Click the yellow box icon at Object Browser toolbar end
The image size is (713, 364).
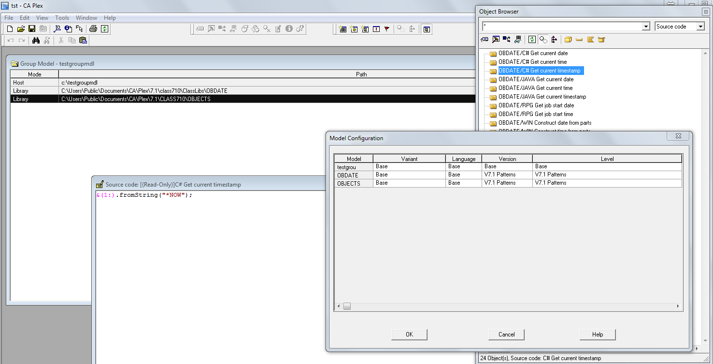[x=601, y=40]
